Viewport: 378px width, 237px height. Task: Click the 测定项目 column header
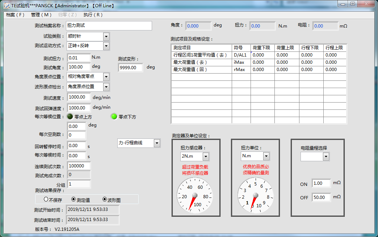point(202,48)
